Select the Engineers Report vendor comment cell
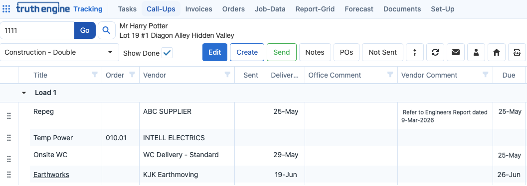The width and height of the screenshot is (527, 186). click(445, 116)
